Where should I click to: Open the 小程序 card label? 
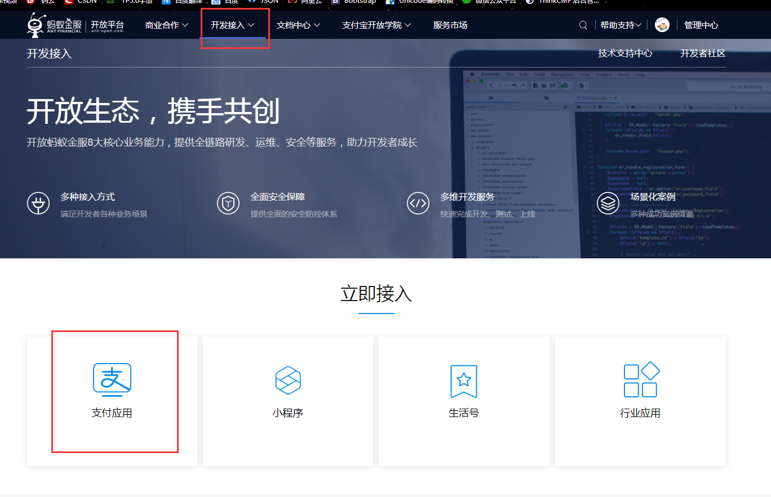pyautogui.click(x=288, y=413)
